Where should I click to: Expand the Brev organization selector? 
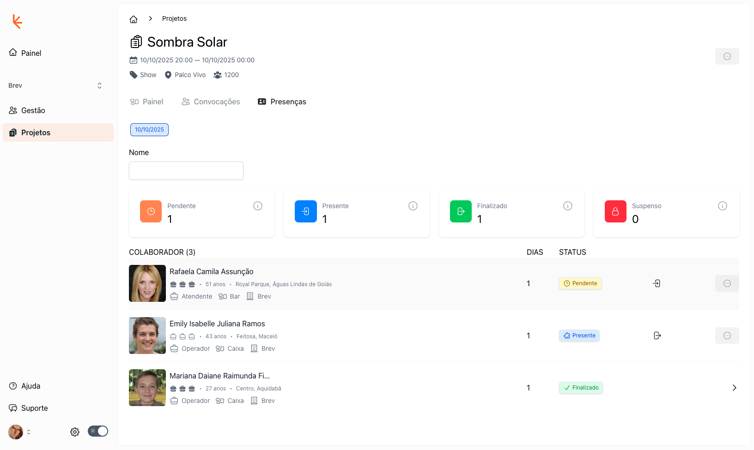tap(55, 85)
